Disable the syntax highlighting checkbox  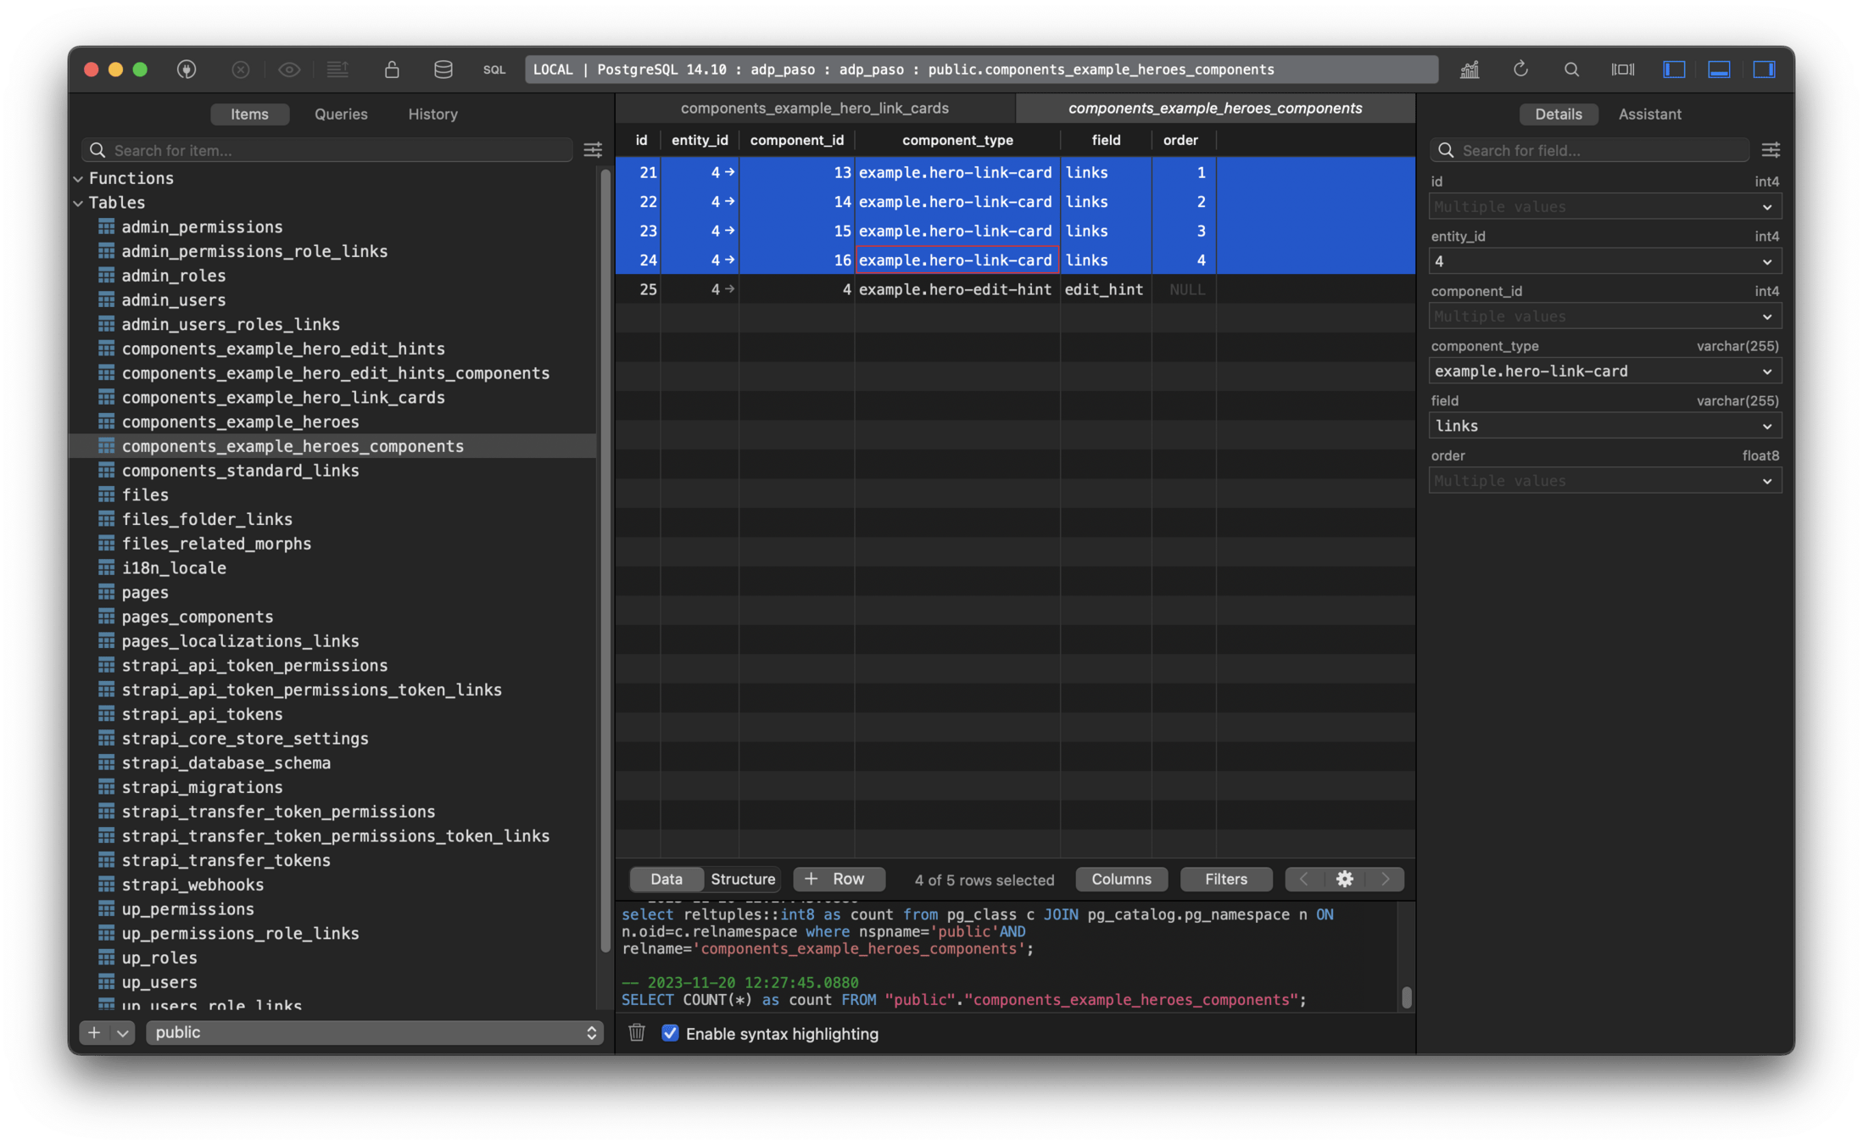[670, 1033]
